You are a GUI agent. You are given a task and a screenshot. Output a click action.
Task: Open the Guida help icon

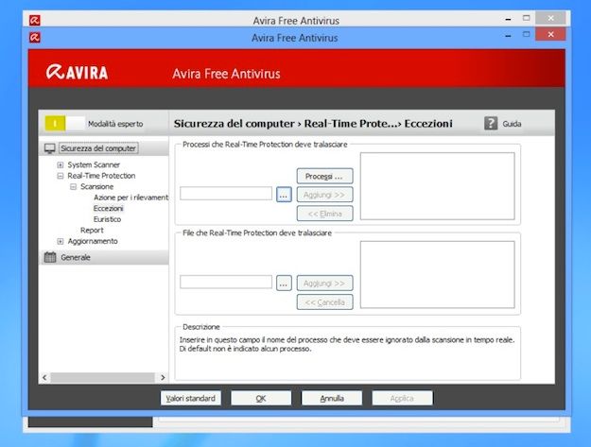tap(491, 123)
